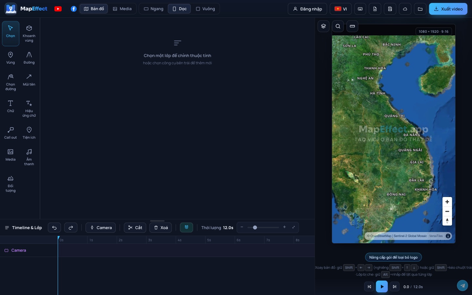This screenshot has width=472, height=295.
Task: Save project with floppy disk icon
Action: (390, 9)
